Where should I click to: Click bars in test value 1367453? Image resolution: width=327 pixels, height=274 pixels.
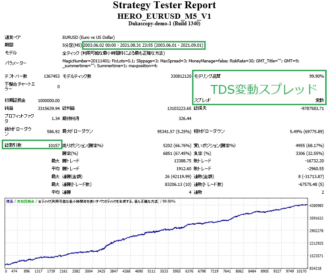tap(52, 76)
